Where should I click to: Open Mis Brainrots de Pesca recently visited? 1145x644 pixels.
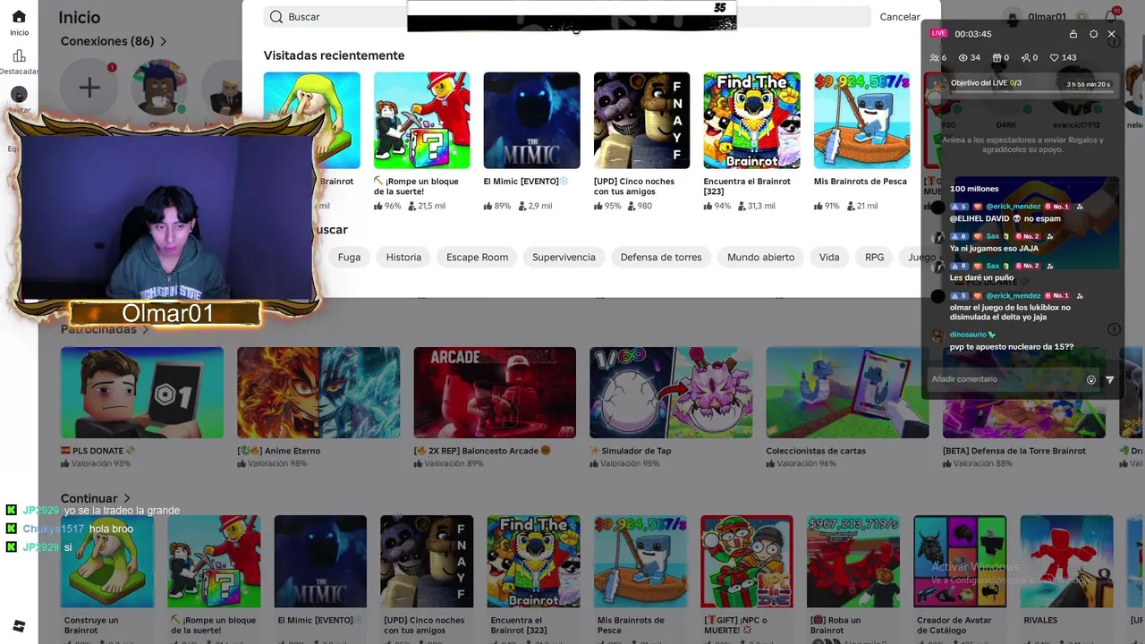pos(861,121)
